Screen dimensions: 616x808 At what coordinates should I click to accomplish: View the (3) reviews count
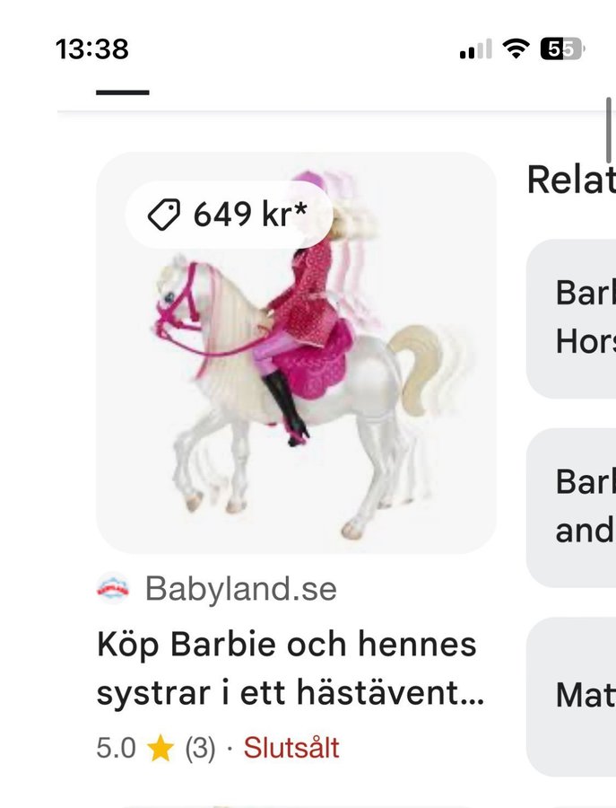[x=200, y=748]
